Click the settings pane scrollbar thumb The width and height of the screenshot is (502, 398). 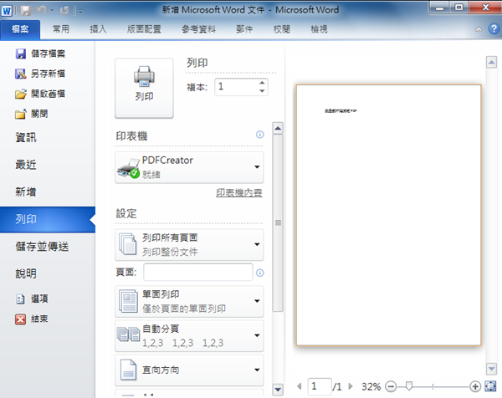point(278,223)
